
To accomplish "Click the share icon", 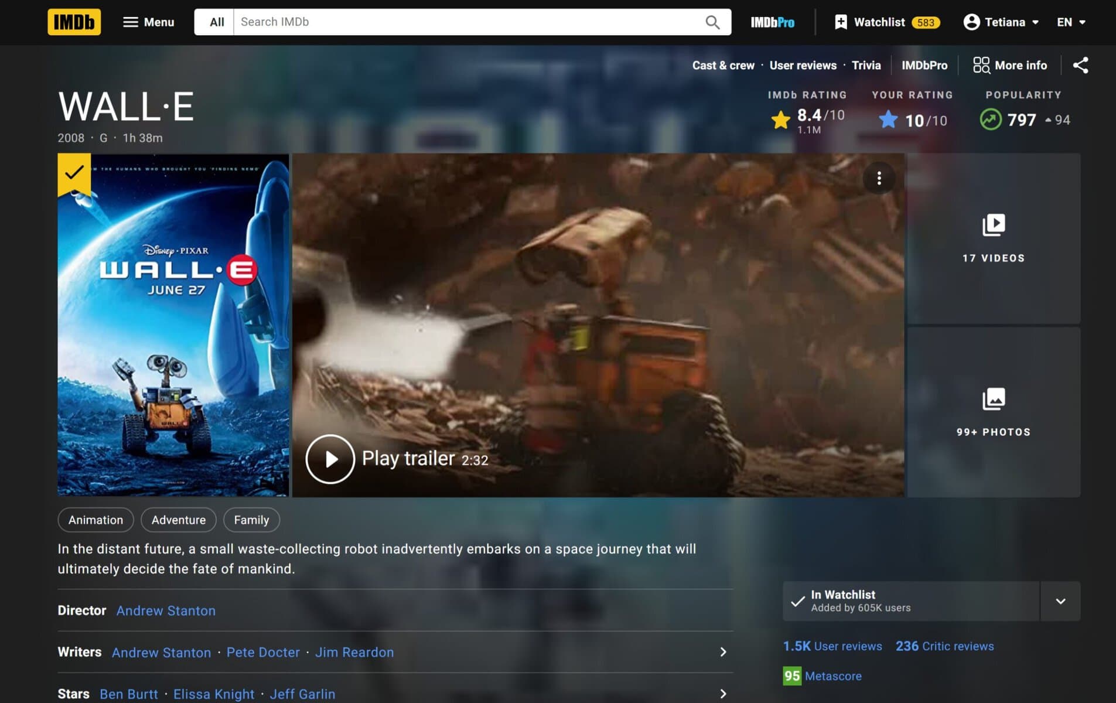I will tap(1080, 65).
